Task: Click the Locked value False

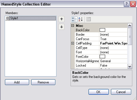Action: pos(104,65)
